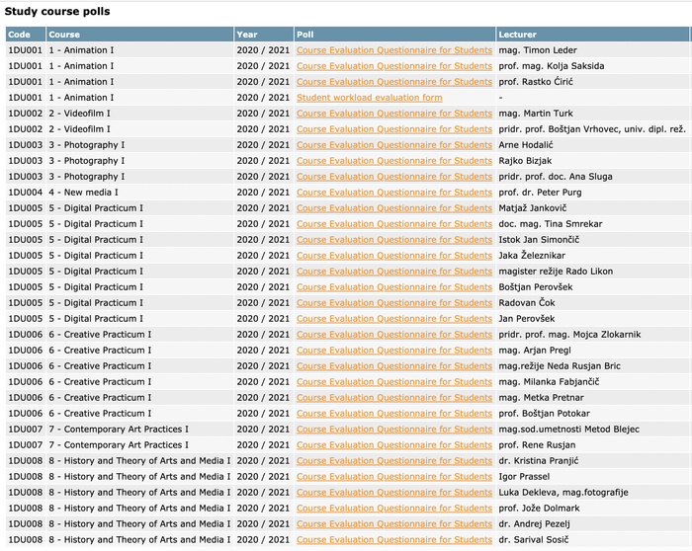Open the questionnaire for mag. Arjan Pregl
Image resolution: width=692 pixels, height=551 pixels.
(x=394, y=351)
